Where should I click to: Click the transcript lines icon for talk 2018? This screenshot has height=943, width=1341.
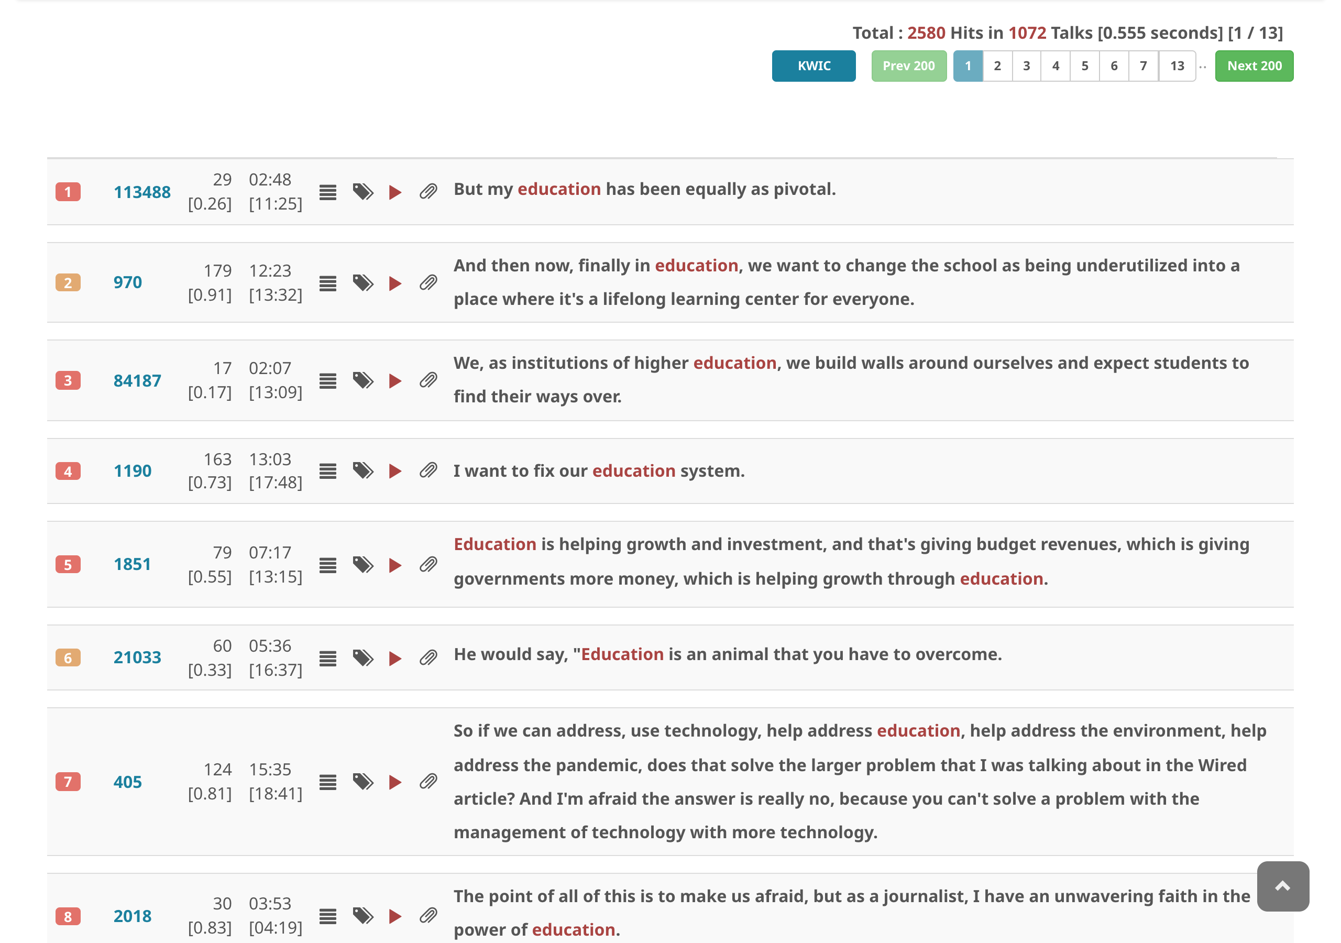[x=328, y=916]
